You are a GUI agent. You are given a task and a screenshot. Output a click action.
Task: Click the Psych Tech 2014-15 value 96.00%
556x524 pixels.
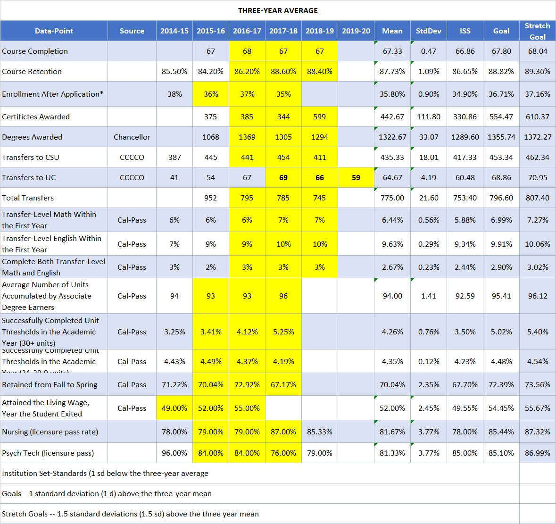click(x=174, y=453)
